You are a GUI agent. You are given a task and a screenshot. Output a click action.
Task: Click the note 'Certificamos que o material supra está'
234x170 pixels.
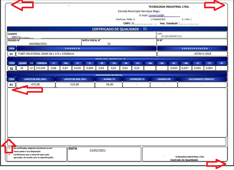coord(31,154)
